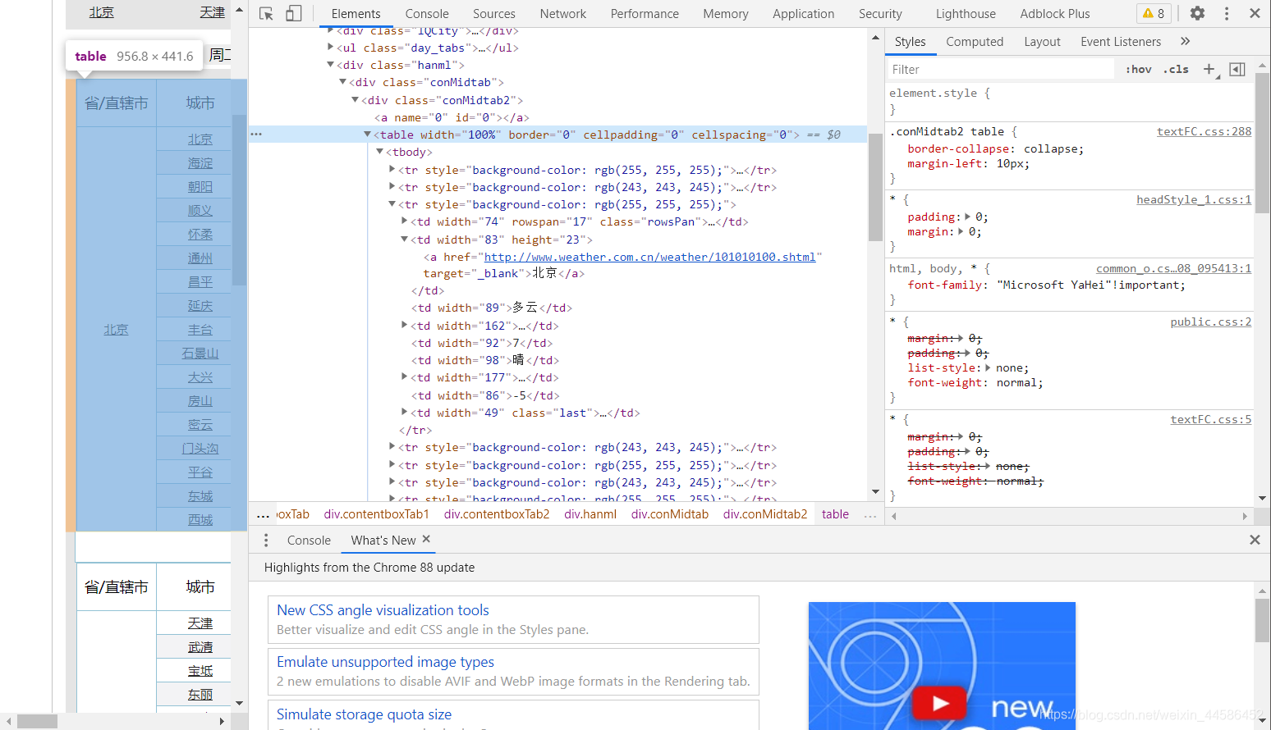Viewport: 1271px width, 730px height.
Task: Select div.conMidtab2 in the breadcrumb
Action: point(765,514)
